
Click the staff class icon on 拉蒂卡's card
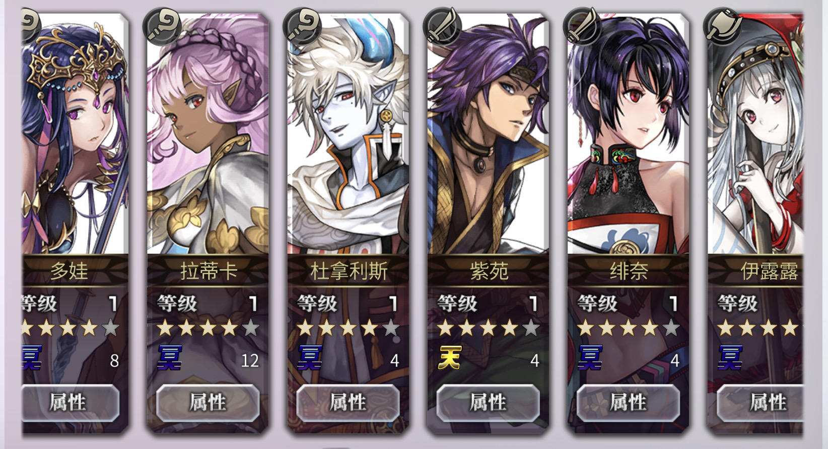click(162, 27)
